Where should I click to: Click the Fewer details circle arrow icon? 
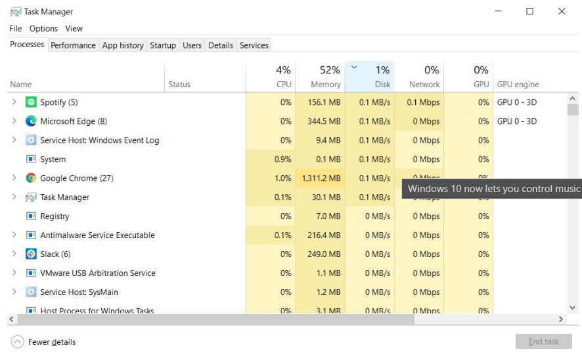point(18,342)
